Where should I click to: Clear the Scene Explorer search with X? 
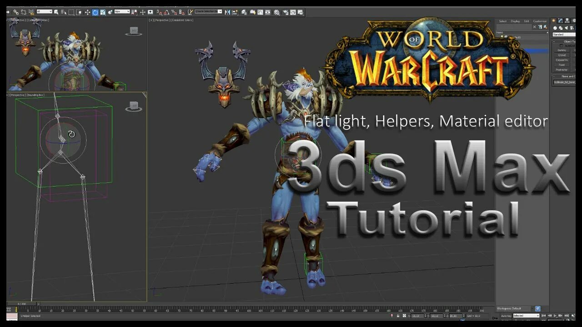coord(535,27)
